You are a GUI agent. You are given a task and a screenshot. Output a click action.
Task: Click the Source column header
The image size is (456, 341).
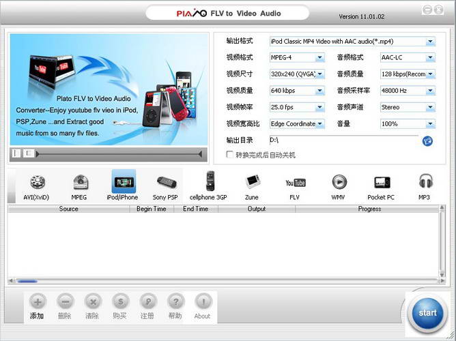pos(69,209)
